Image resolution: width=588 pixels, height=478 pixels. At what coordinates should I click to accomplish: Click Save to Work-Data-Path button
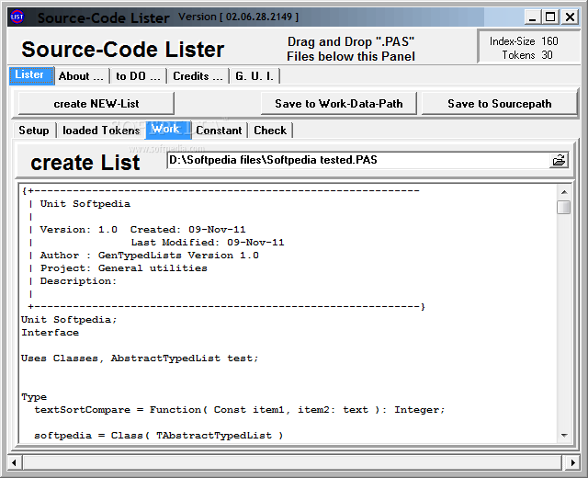point(339,104)
